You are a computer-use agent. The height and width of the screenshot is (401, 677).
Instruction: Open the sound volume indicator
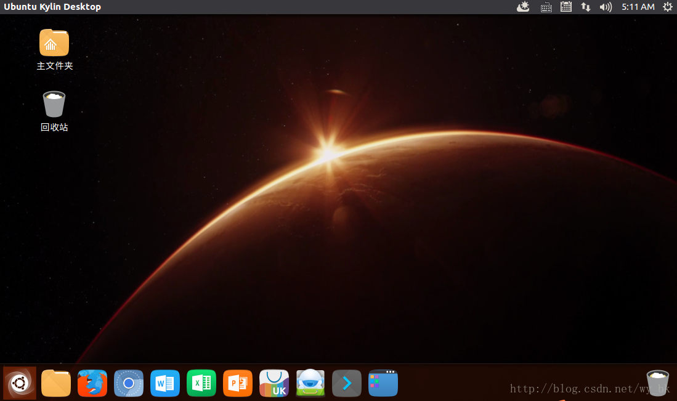(x=606, y=7)
